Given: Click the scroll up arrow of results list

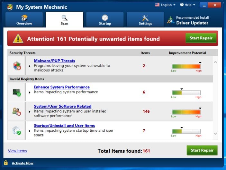Looking at the screenshot, I should coord(215,62).
